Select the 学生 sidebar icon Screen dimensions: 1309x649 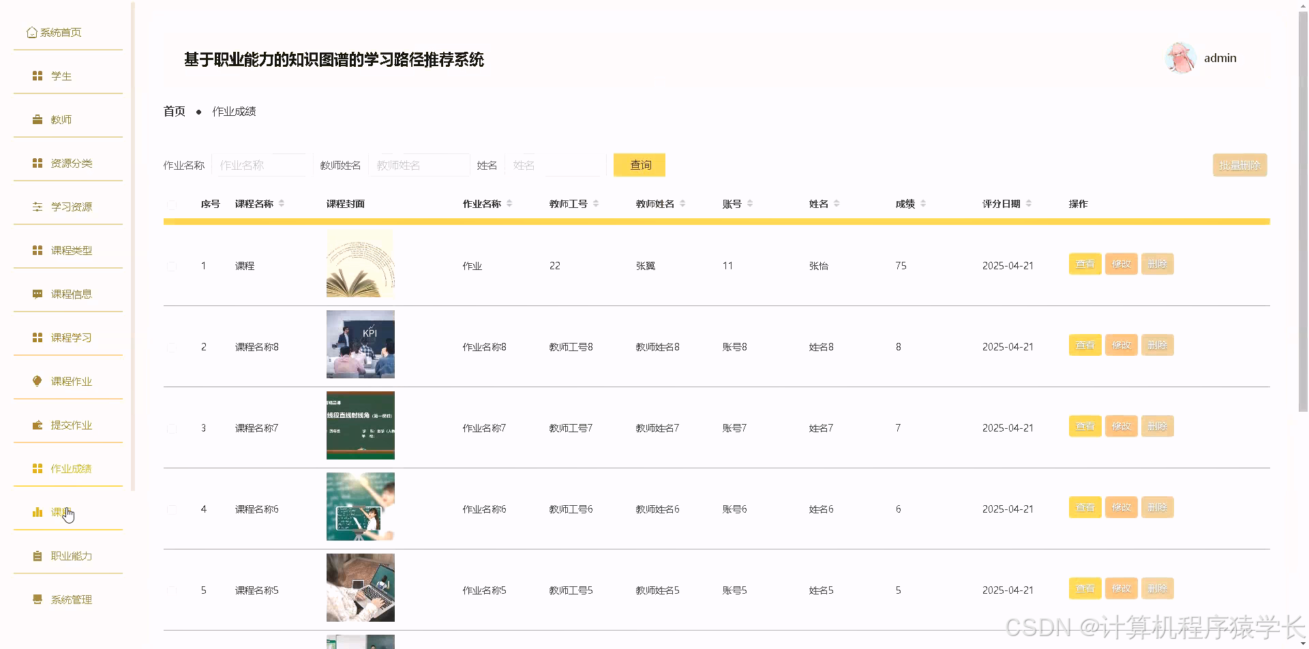coord(37,75)
